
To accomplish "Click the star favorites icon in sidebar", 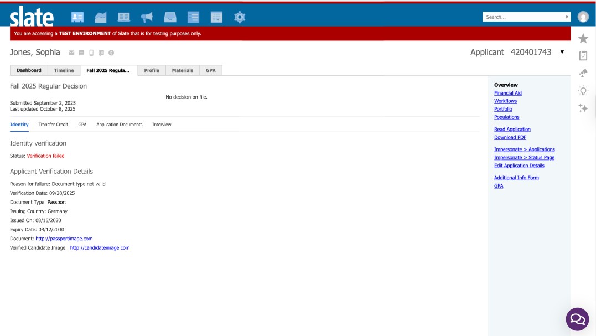I will pos(583,38).
